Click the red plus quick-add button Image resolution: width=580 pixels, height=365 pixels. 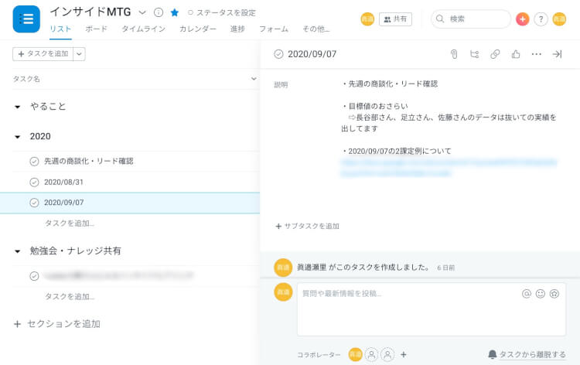523,19
